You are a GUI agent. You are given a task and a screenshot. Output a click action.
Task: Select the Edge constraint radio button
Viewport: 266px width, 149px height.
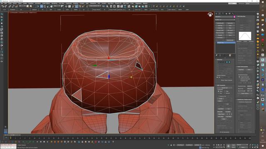coord(225,91)
